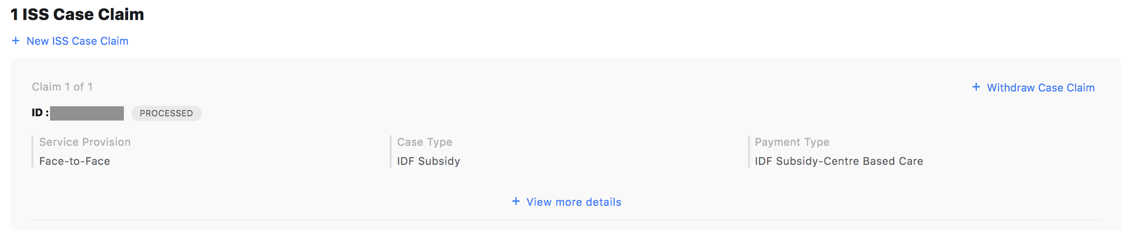Click the plus icon beside Withdraw Case Claim
The width and height of the screenshot is (1132, 243).
pyautogui.click(x=976, y=87)
